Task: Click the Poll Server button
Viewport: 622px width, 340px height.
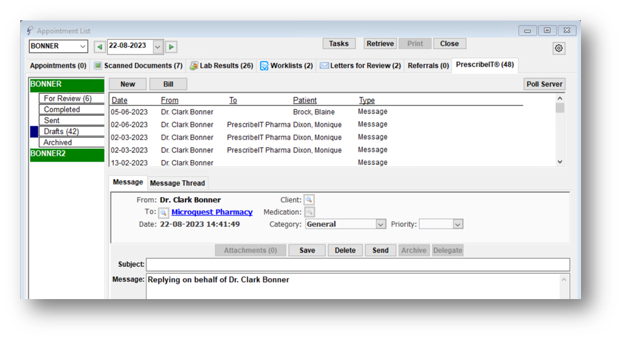Action: tap(544, 84)
